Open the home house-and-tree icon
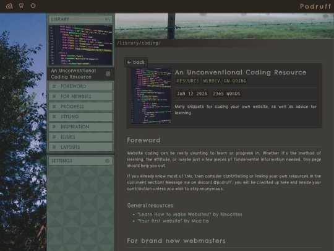The image size is (334, 251). point(9,6)
